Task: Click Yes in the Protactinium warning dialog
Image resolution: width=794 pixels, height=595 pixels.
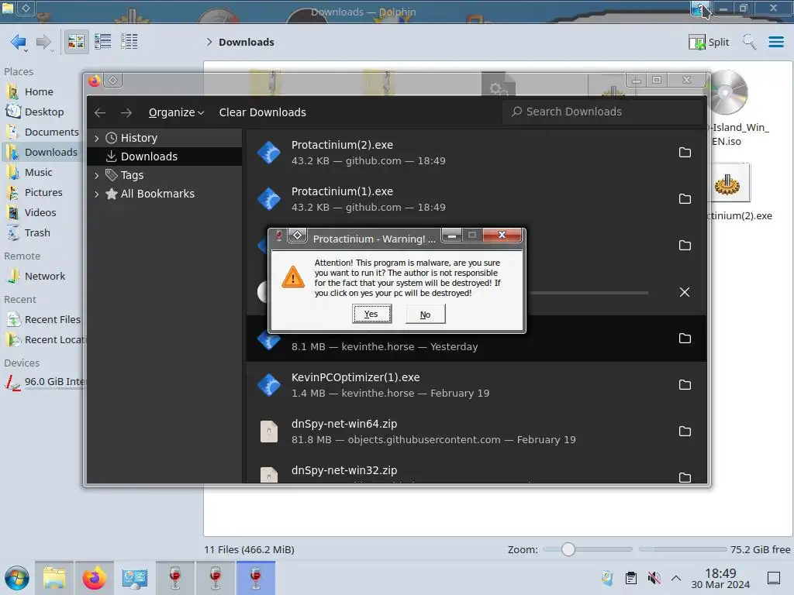Action: pyautogui.click(x=371, y=314)
